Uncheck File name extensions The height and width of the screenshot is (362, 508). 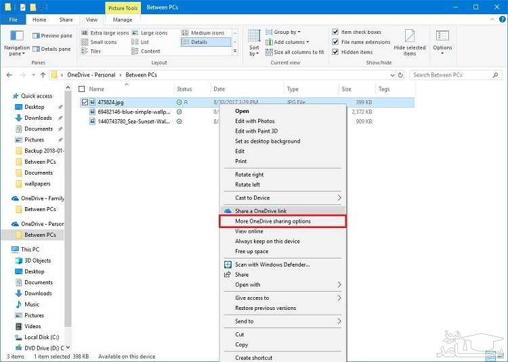(336, 42)
